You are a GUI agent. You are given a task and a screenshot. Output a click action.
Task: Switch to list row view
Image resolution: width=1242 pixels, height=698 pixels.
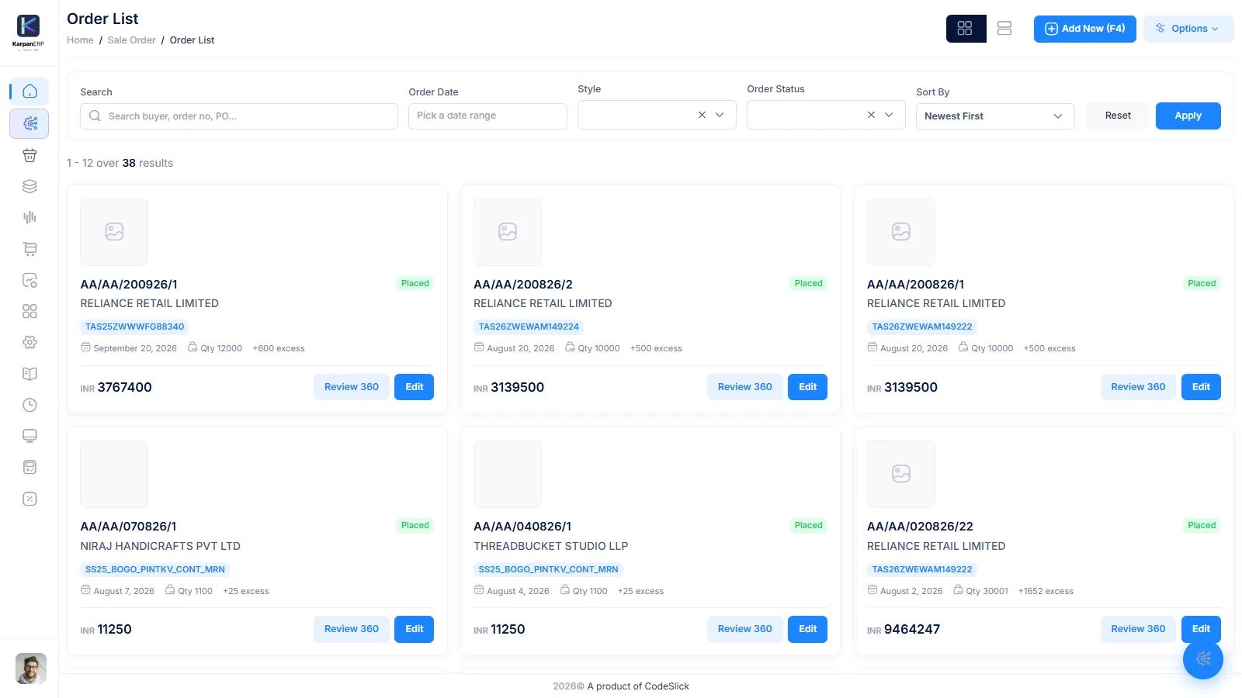tap(1004, 29)
